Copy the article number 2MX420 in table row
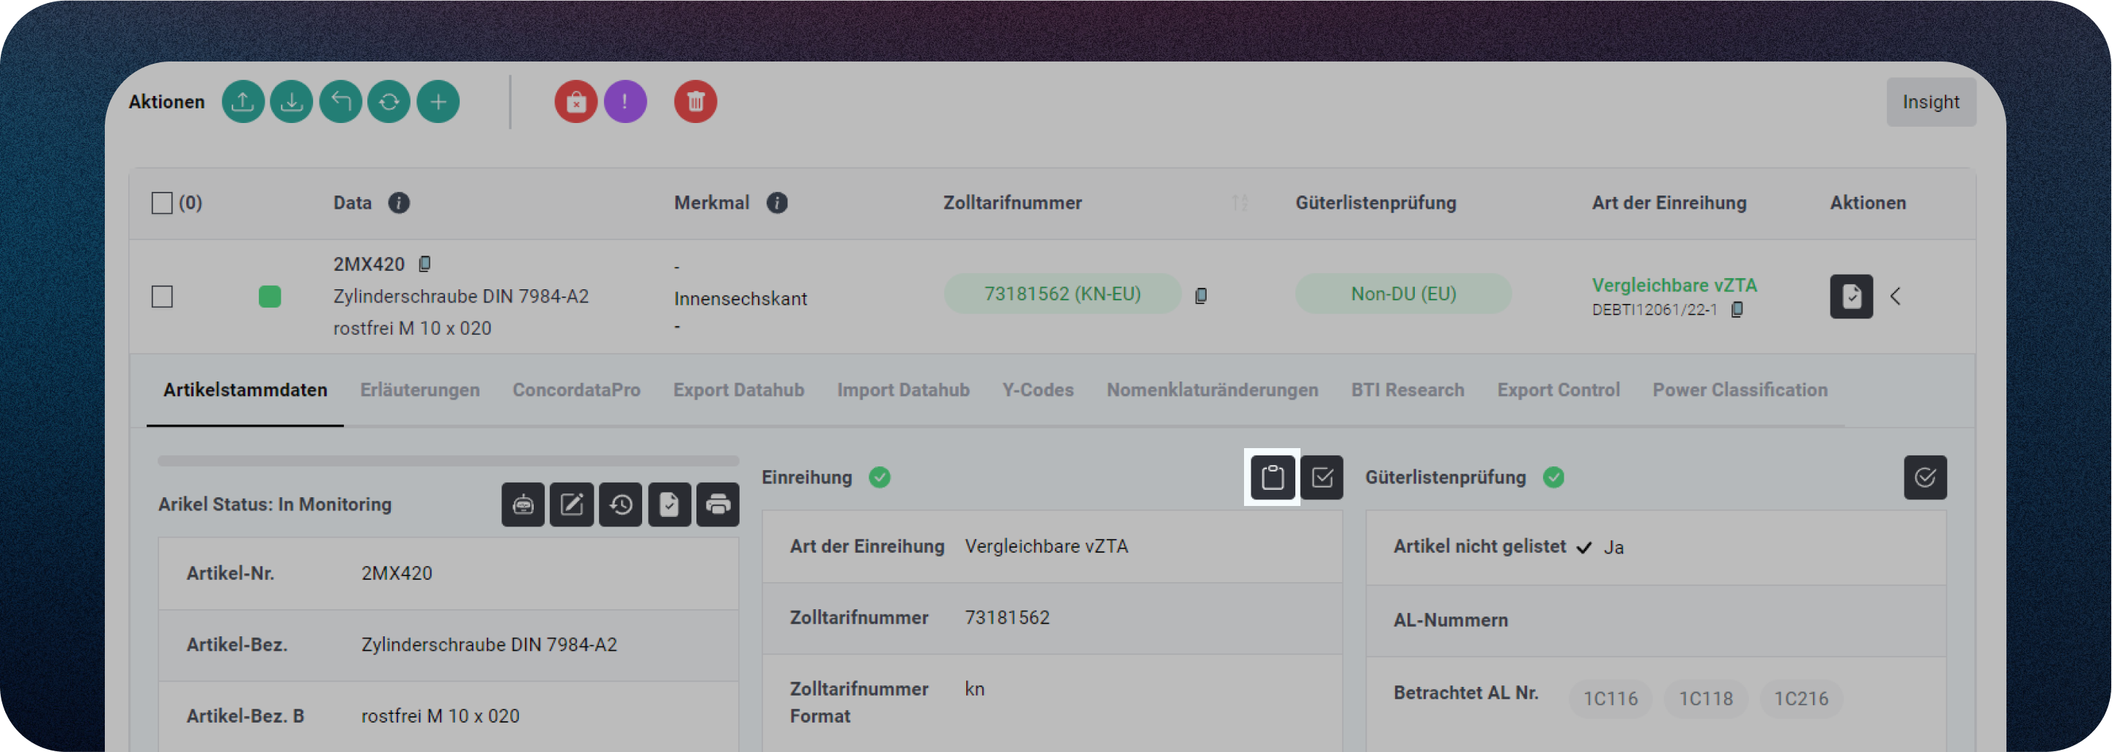This screenshot has height=752, width=2112. 424,264
